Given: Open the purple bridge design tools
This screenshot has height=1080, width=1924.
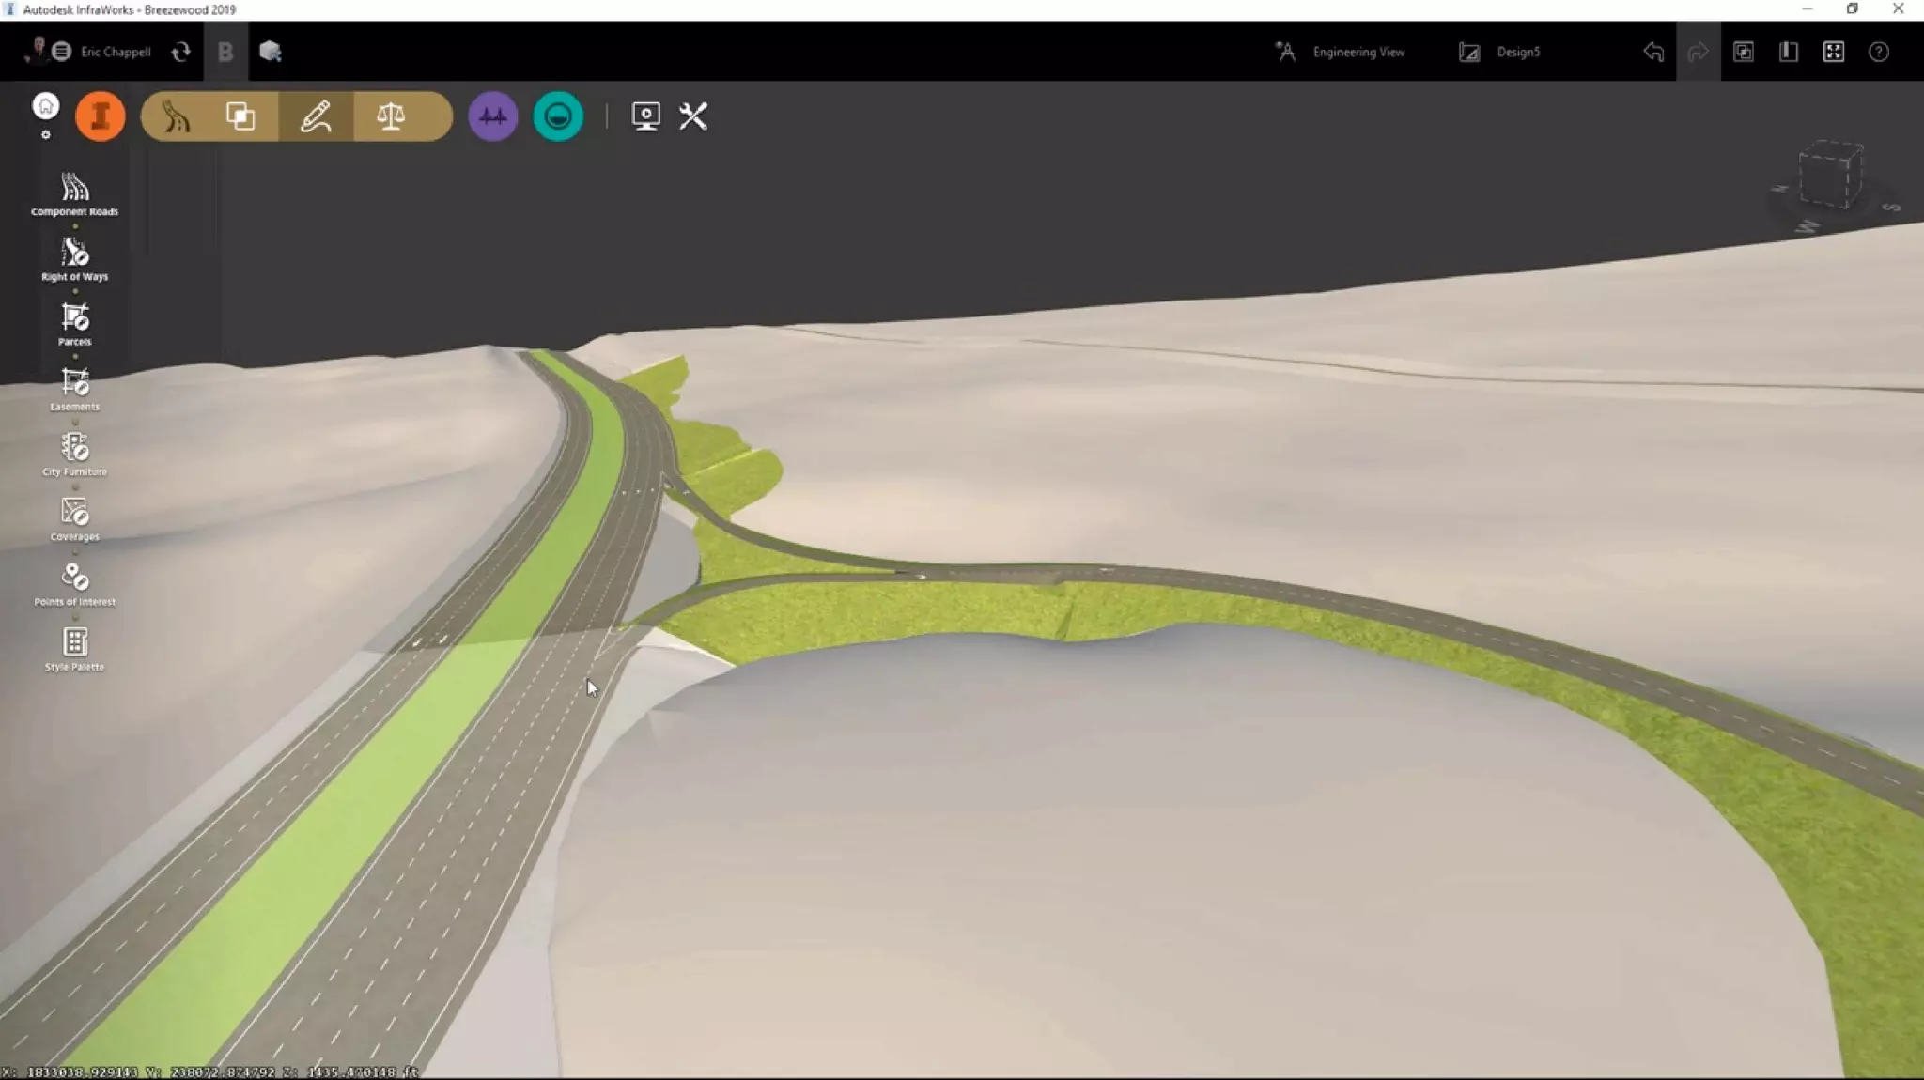Looking at the screenshot, I should click(x=492, y=116).
